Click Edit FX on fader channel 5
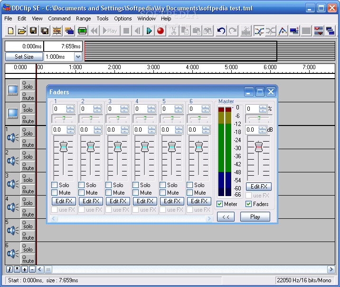The height and width of the screenshot is (287, 340). coord(172,201)
